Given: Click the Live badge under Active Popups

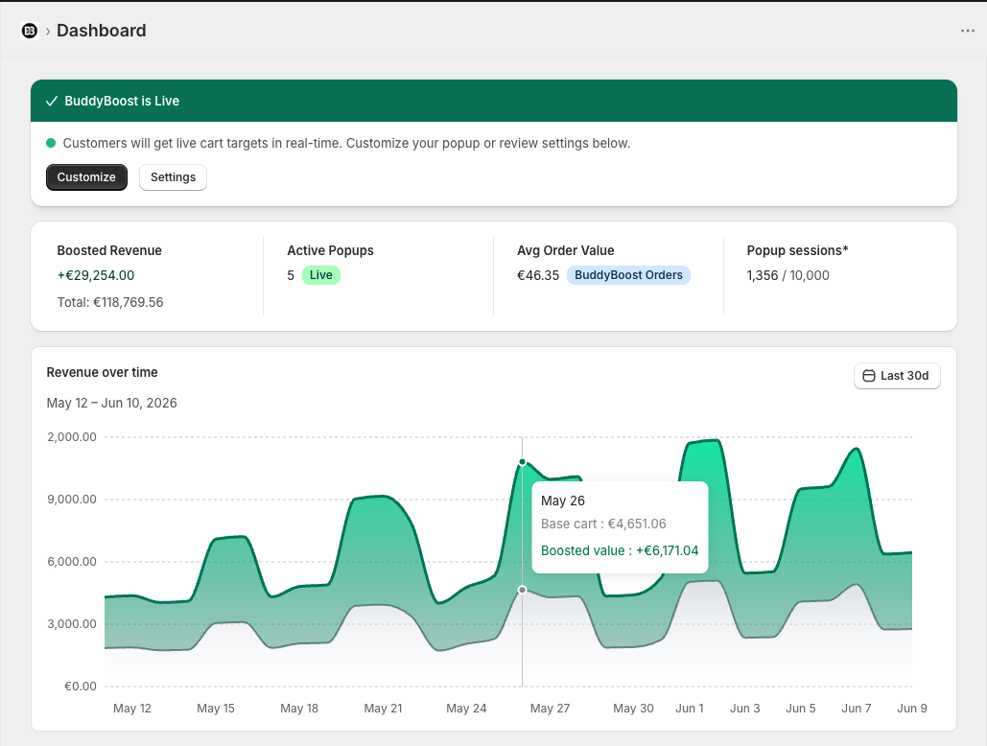Looking at the screenshot, I should [x=321, y=275].
